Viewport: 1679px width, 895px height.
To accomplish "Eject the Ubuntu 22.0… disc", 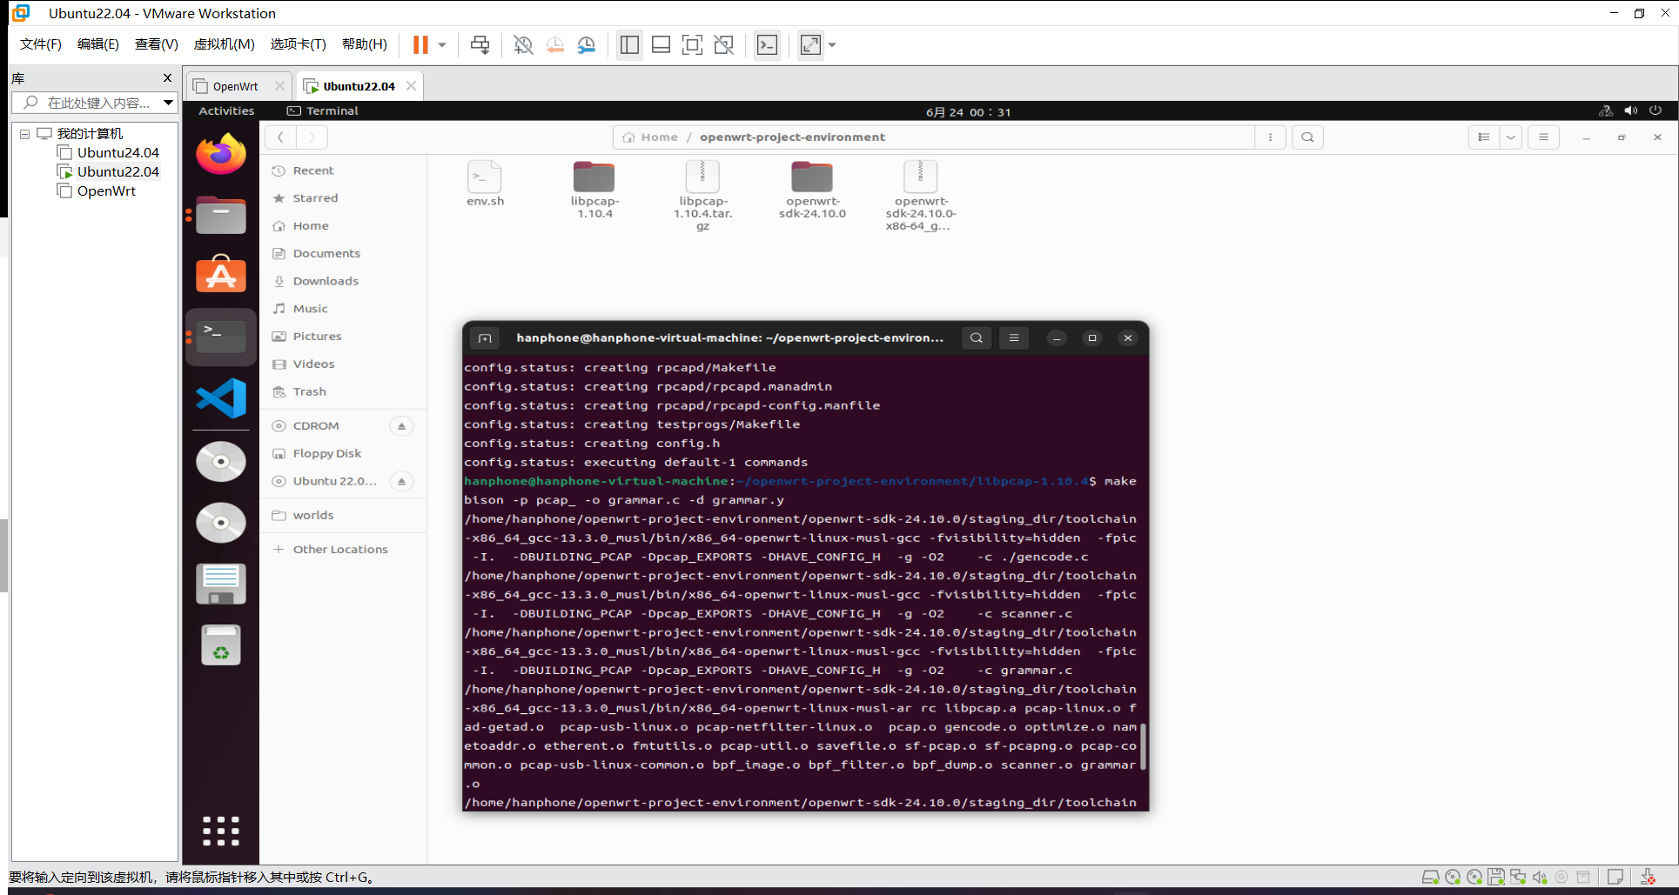I will tap(401, 482).
